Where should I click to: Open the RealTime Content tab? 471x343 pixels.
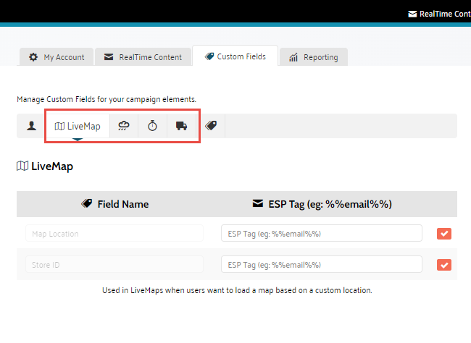pos(143,57)
